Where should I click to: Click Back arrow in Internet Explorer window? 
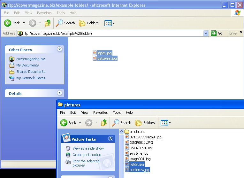pyautogui.click(x=7, y=23)
